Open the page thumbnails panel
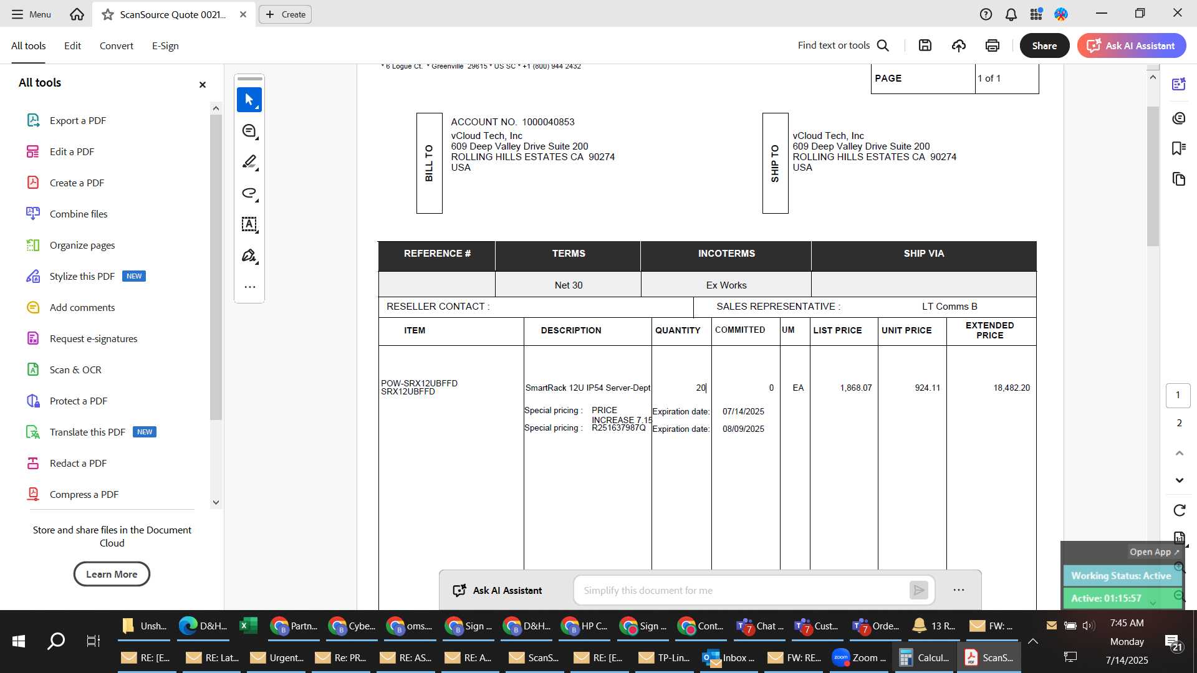This screenshot has width=1197, height=673. [1178, 179]
